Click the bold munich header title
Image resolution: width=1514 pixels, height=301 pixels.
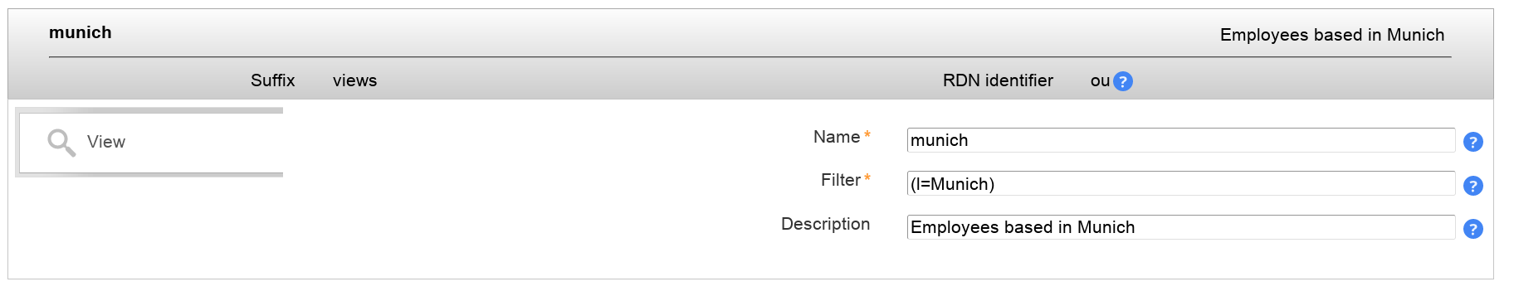pos(81,32)
